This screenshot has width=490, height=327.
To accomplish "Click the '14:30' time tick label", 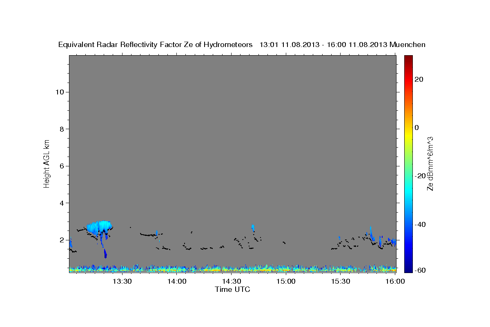I will coord(232,281).
